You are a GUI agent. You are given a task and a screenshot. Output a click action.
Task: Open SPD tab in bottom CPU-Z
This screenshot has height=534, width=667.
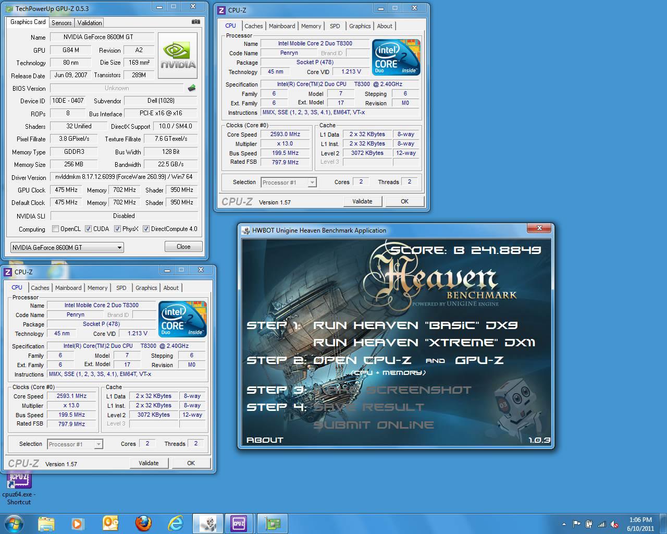point(121,288)
